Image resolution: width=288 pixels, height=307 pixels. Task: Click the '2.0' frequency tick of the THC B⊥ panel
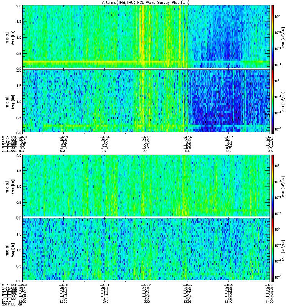pyautogui.click(x=19, y=156)
